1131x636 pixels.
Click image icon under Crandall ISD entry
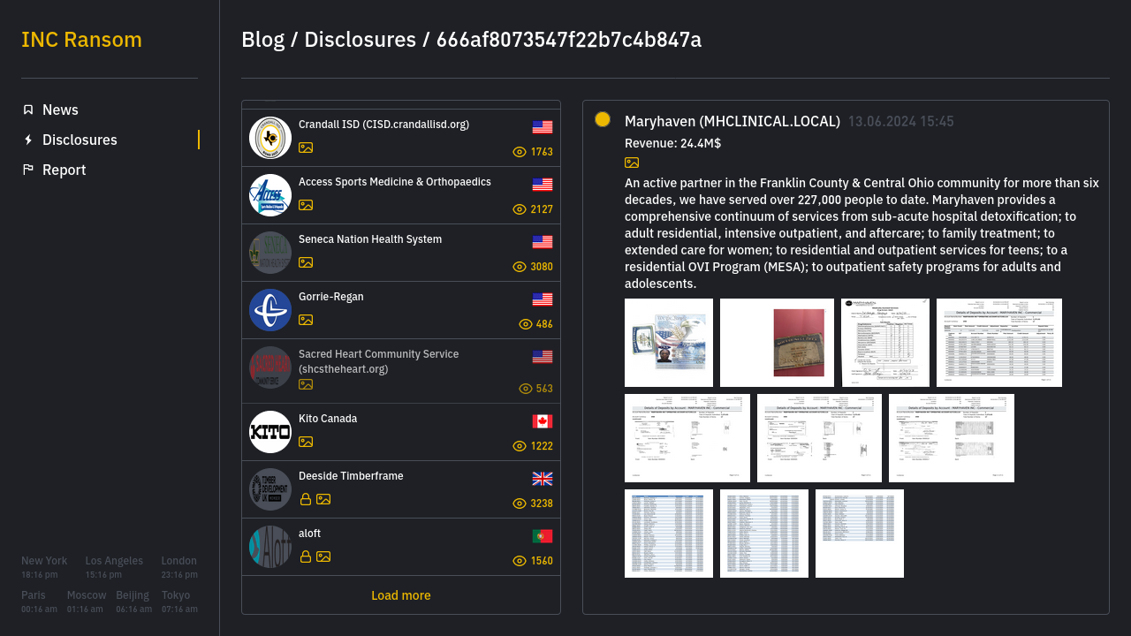pyautogui.click(x=306, y=148)
